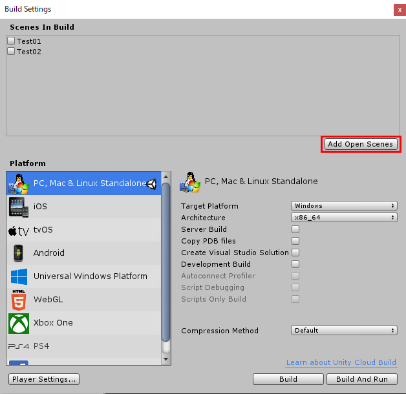Select iOS platform row
The height and width of the screenshot is (394, 406).
(83, 207)
